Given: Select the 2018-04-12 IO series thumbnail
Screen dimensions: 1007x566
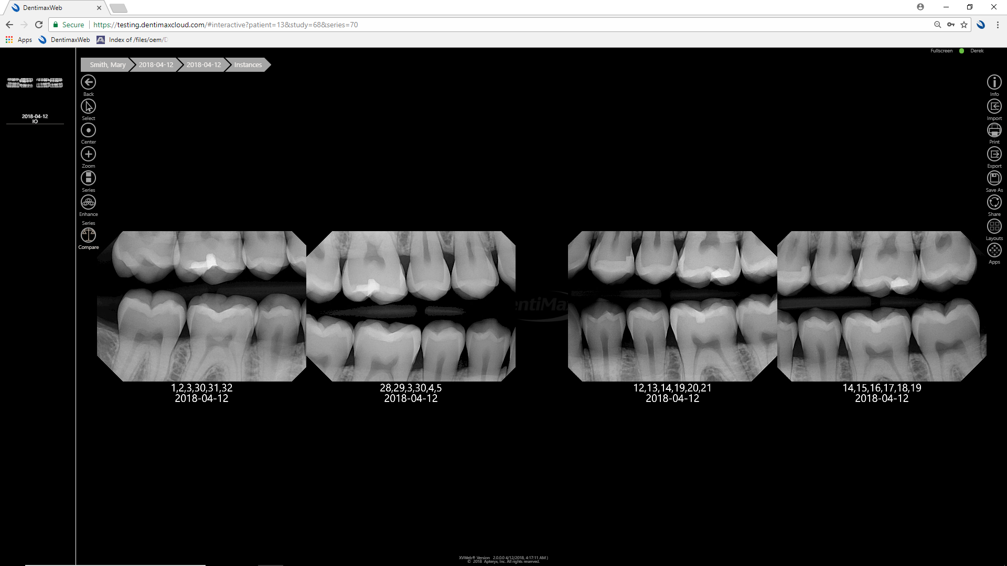Looking at the screenshot, I should pyautogui.click(x=35, y=84).
